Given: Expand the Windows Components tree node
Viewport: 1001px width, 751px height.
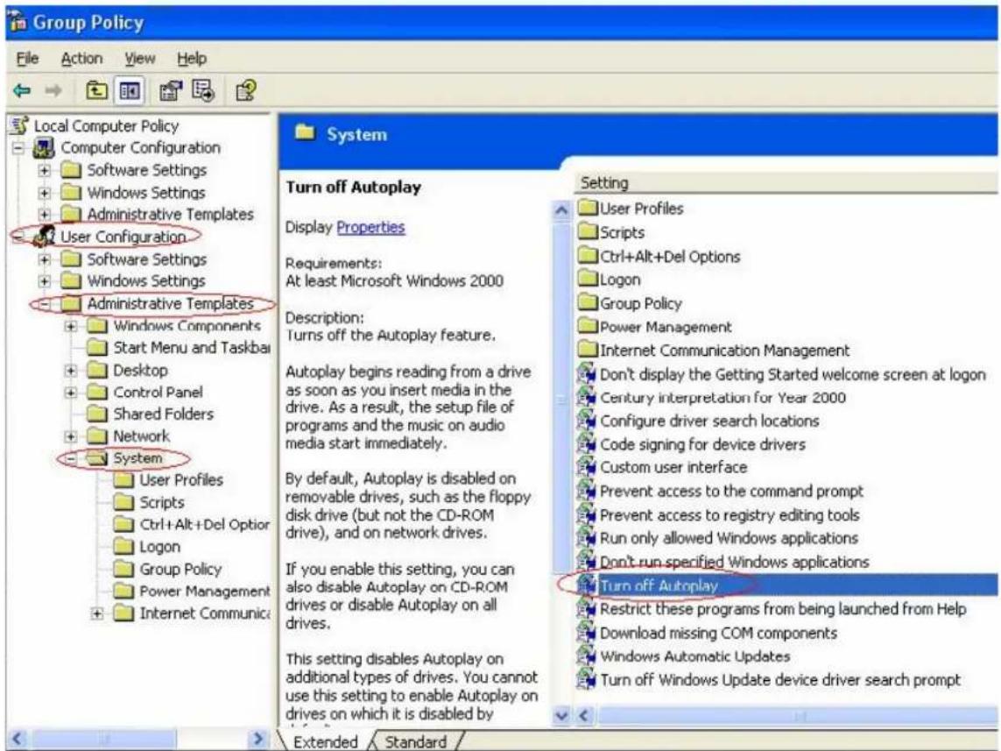Looking at the screenshot, I should point(71,326).
